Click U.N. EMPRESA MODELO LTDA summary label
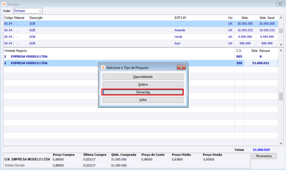The image size is (286, 170). [27, 159]
